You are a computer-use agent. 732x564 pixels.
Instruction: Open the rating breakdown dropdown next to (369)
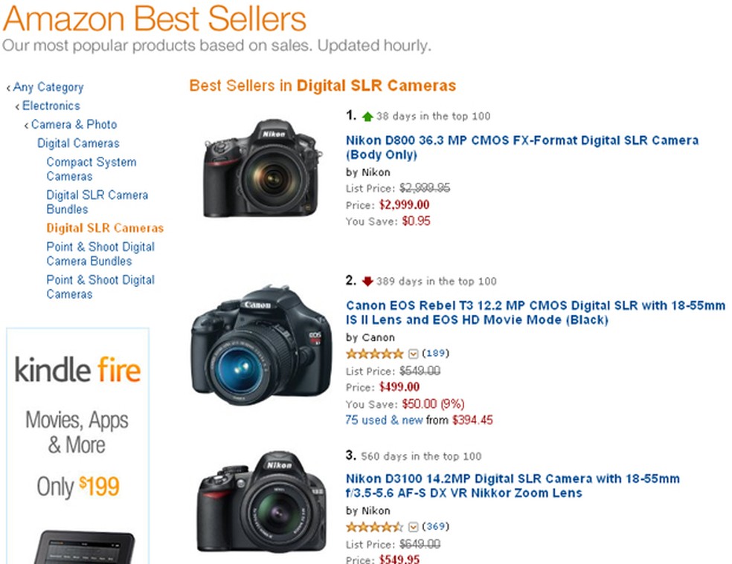[x=413, y=527]
